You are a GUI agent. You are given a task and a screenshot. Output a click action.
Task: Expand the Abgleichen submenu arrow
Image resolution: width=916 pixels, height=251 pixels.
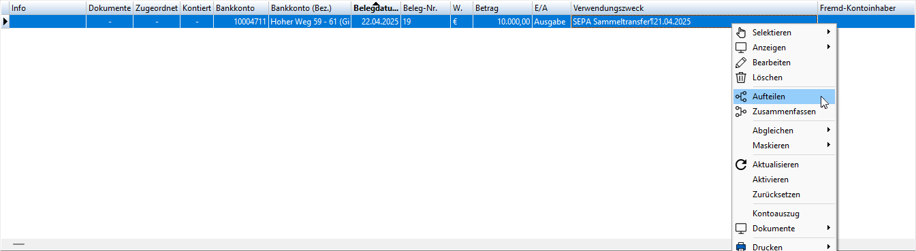(x=829, y=131)
